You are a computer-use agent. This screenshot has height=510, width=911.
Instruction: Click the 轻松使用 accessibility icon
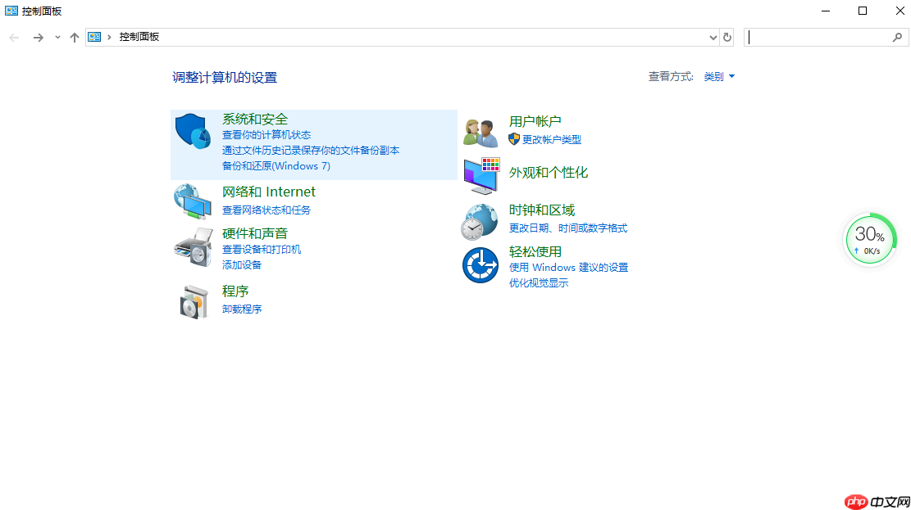(480, 264)
